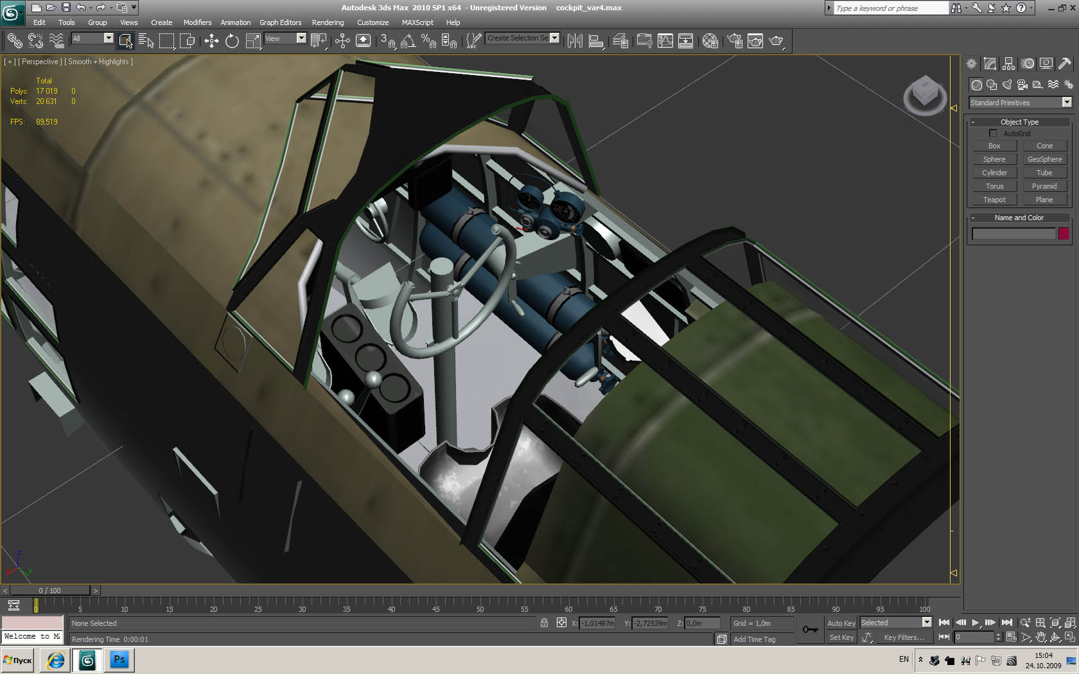Image resolution: width=1079 pixels, height=674 pixels.
Task: Enable the AutoGrid checkbox
Action: tap(993, 134)
